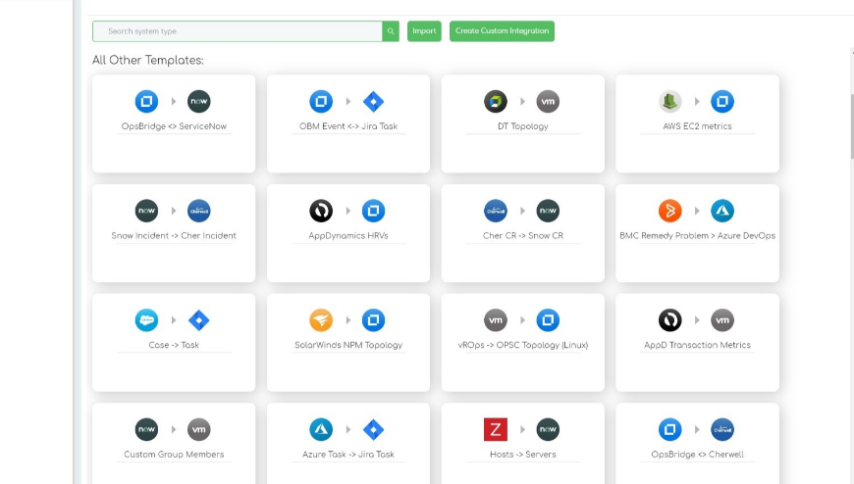Image resolution: width=854 pixels, height=484 pixels.
Task: Open SolarWinds NPM Topology template title
Action: tap(348, 345)
